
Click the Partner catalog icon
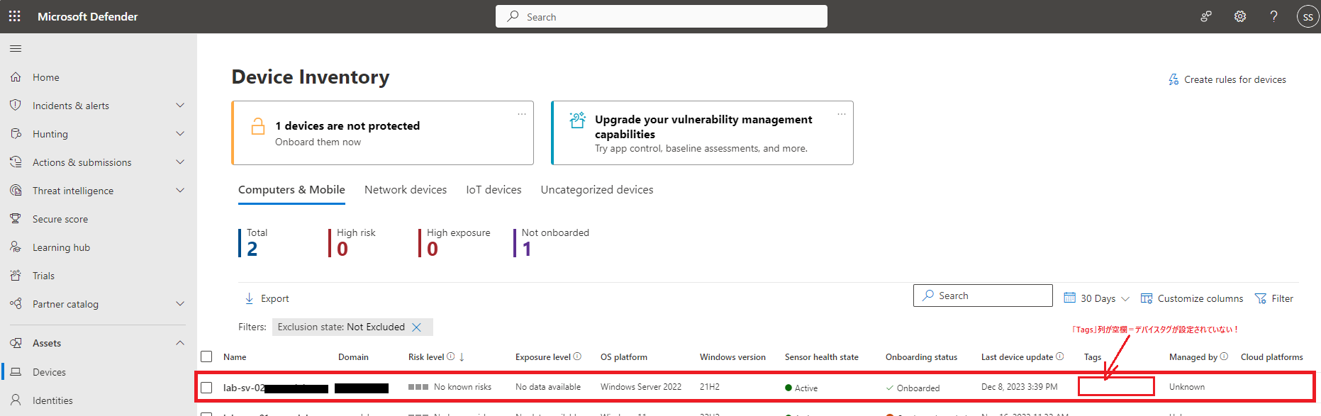16,303
